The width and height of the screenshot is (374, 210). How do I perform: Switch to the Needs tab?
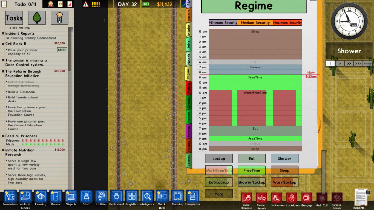click(189, 59)
